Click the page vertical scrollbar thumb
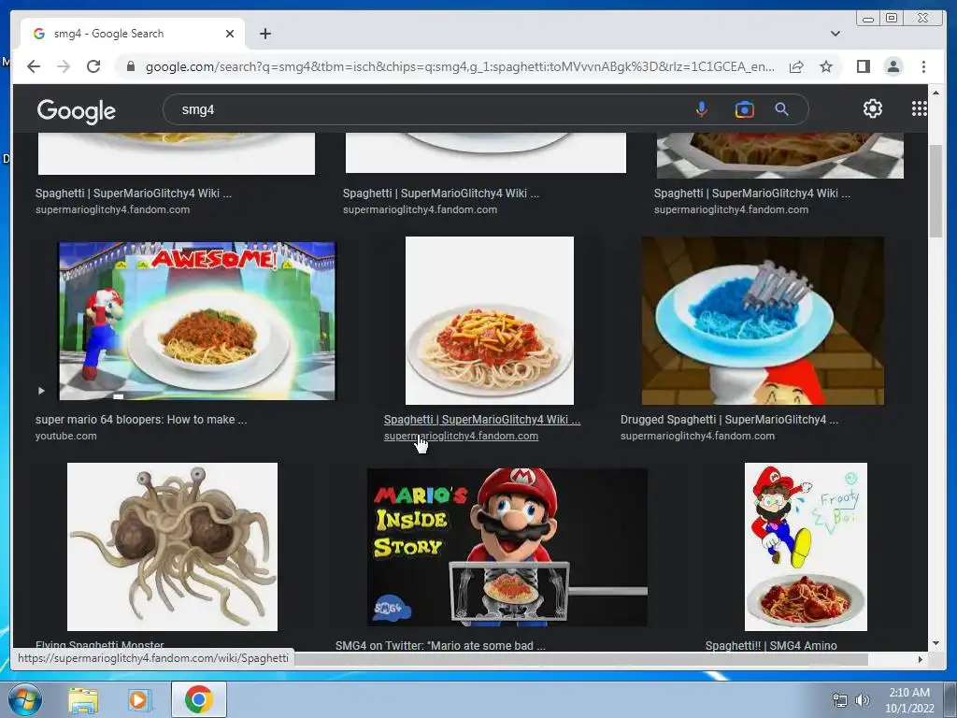 click(936, 192)
